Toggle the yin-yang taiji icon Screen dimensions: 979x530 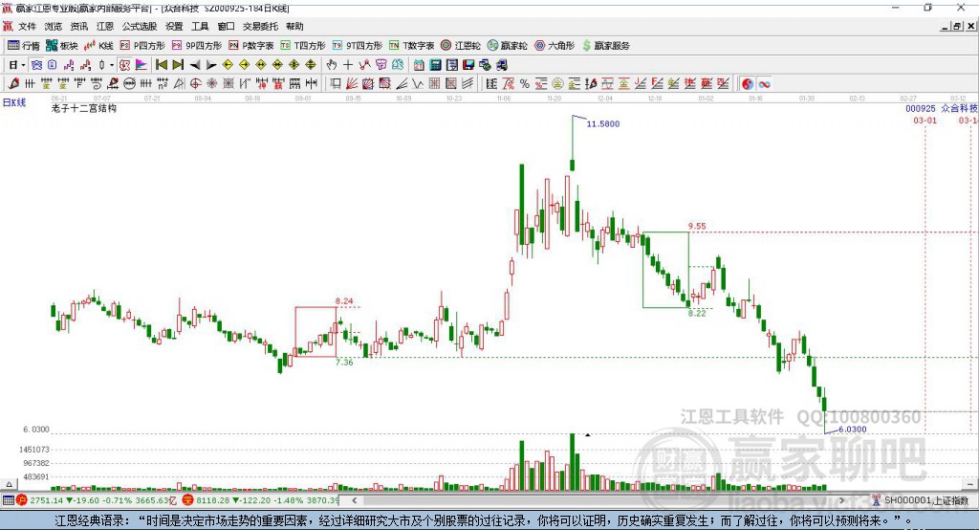[748, 84]
